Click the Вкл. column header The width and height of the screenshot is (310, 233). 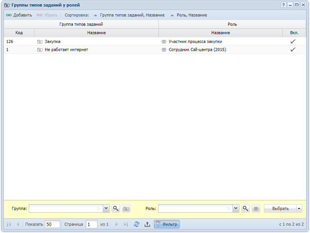coord(294,33)
